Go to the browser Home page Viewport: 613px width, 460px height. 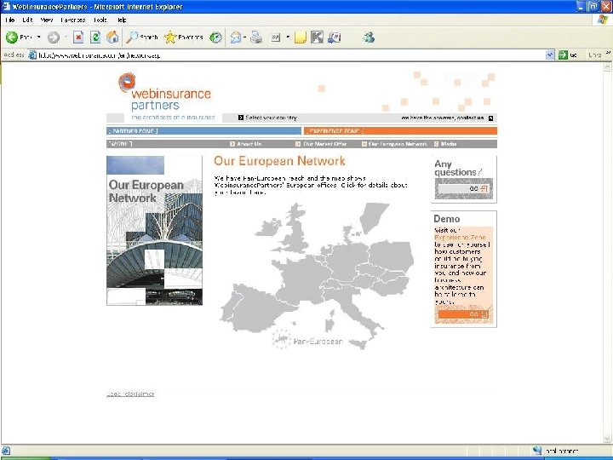point(112,37)
